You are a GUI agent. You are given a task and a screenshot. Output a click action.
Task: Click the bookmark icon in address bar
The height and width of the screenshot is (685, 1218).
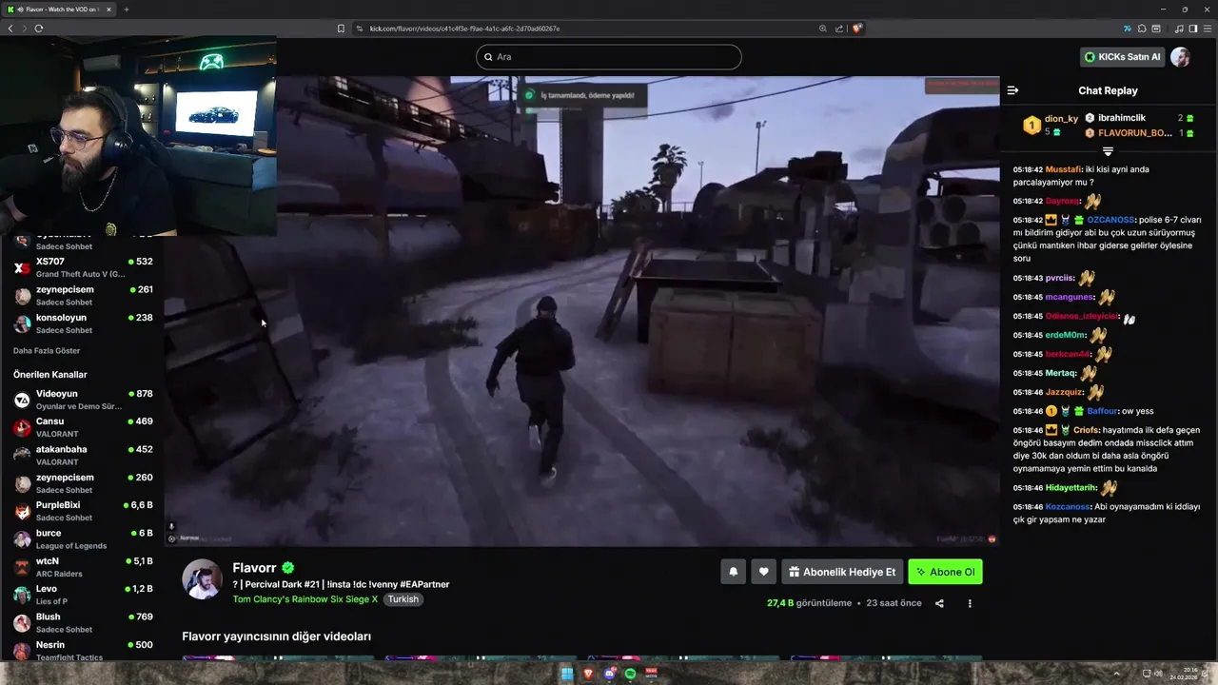click(341, 29)
